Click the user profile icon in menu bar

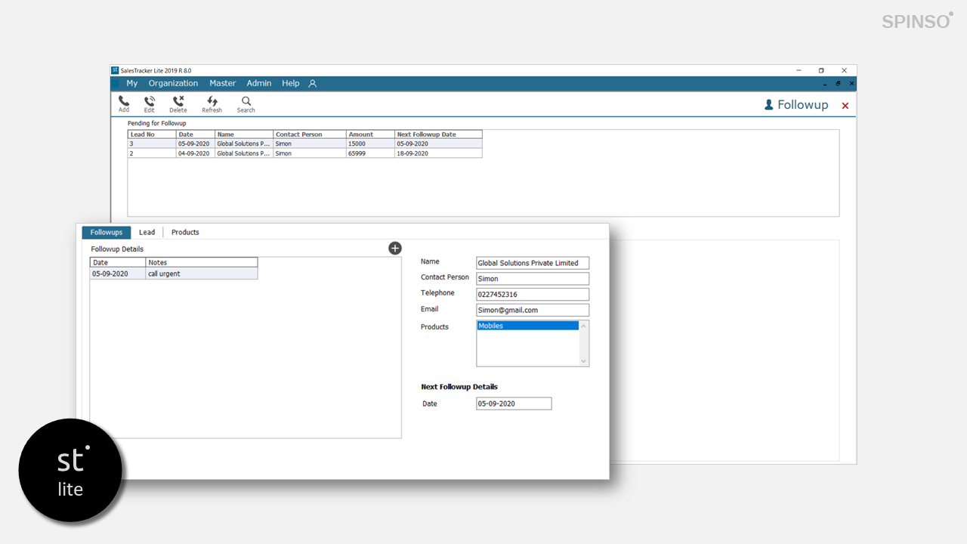[313, 84]
